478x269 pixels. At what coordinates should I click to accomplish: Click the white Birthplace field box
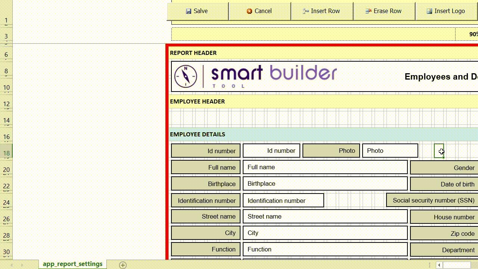(x=325, y=184)
